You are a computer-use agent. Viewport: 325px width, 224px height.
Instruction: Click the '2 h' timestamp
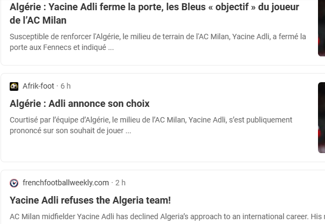[120, 183]
